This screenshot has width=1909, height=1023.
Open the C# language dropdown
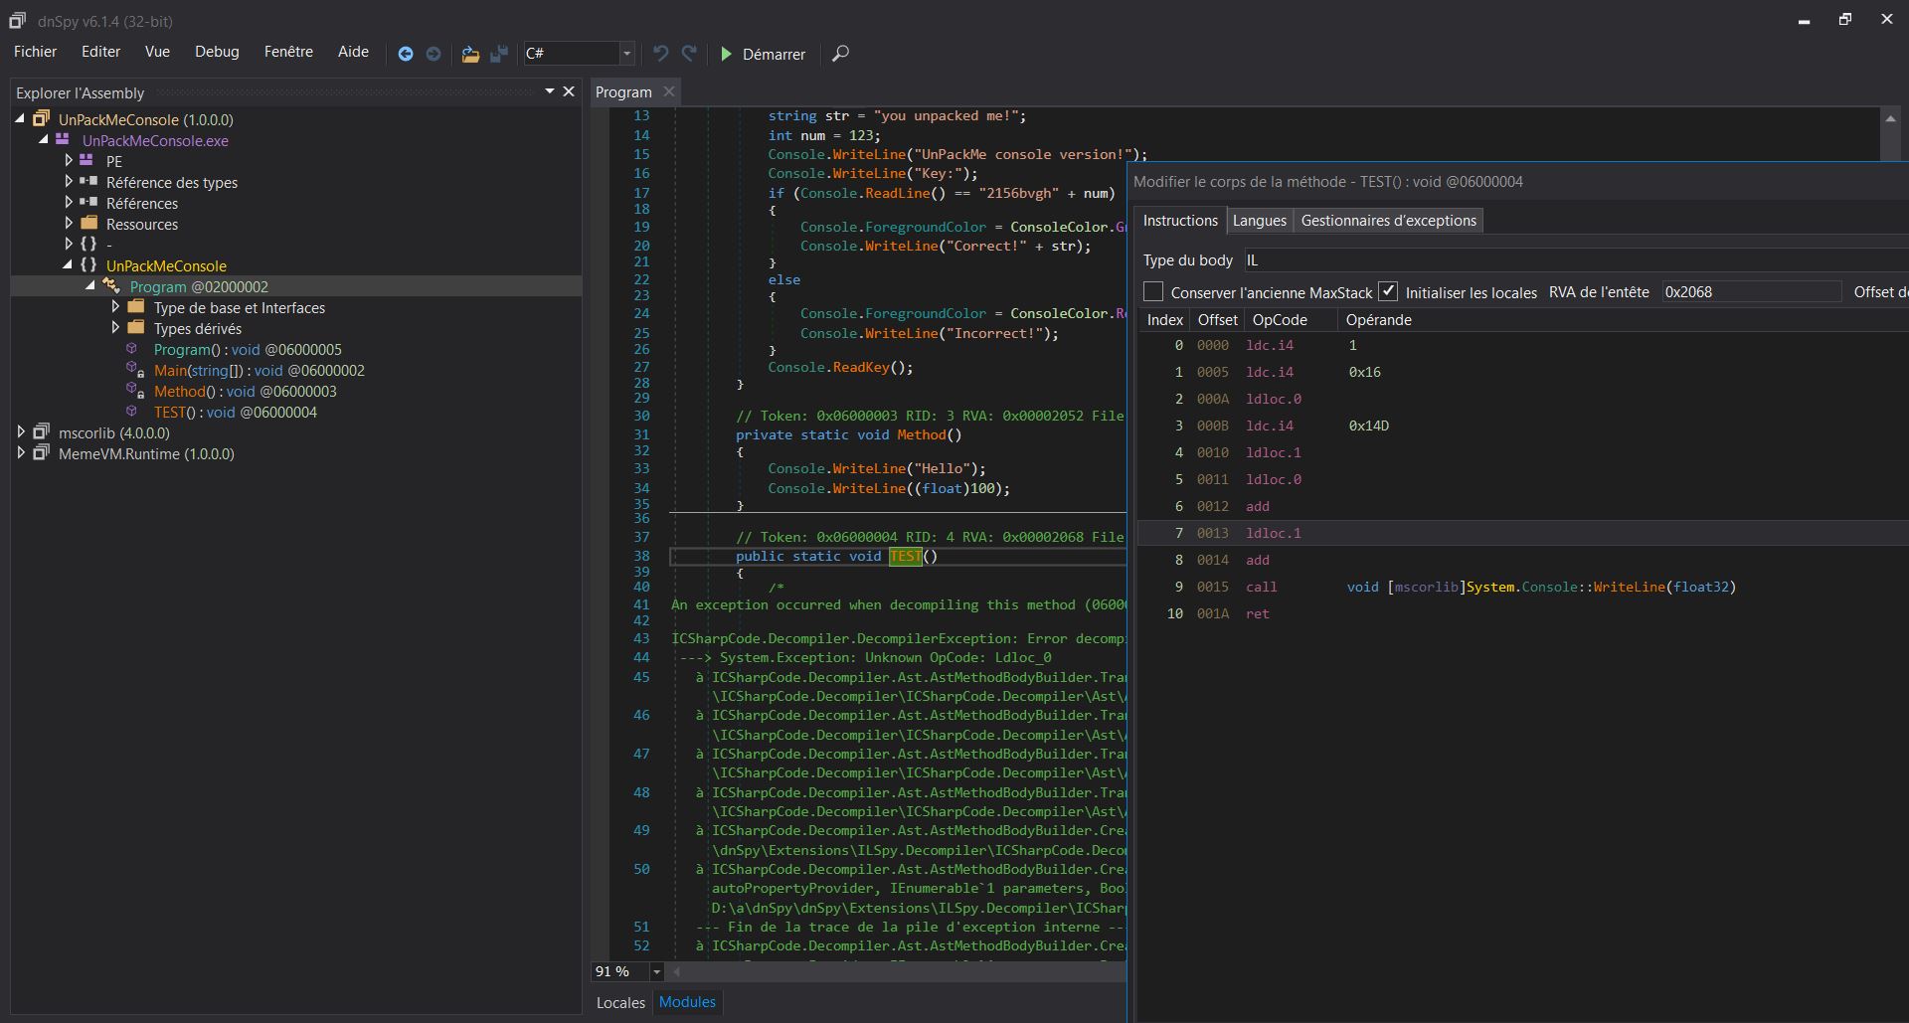click(626, 54)
